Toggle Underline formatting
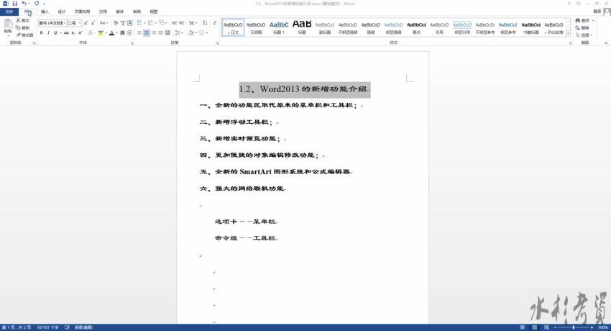Viewport: 611px width, 331px height. pyautogui.click(x=55, y=33)
